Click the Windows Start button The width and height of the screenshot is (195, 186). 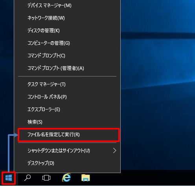coord(9,178)
